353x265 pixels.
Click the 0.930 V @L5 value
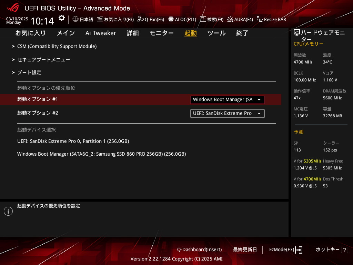pyautogui.click(x=305, y=186)
